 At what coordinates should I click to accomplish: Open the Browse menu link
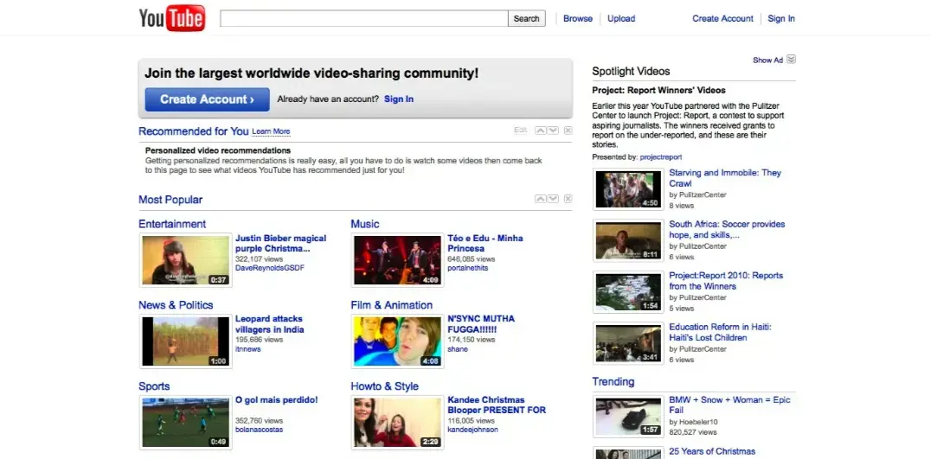tap(578, 18)
